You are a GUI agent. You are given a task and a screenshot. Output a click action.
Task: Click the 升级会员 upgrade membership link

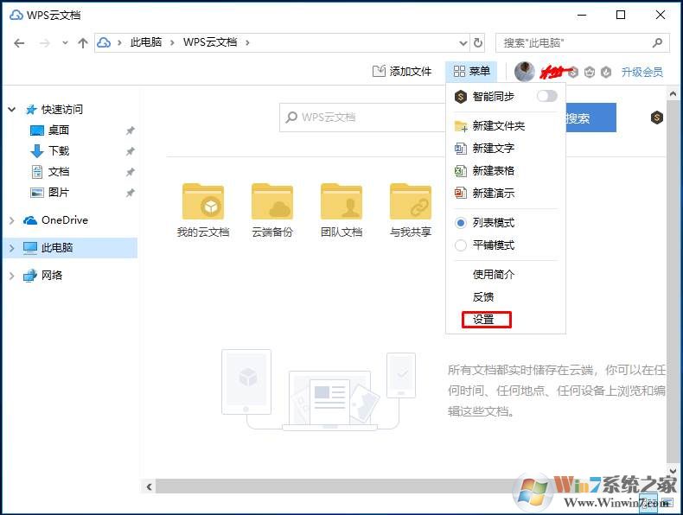[642, 72]
